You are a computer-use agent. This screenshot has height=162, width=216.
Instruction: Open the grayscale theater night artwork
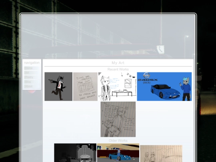click(75, 153)
